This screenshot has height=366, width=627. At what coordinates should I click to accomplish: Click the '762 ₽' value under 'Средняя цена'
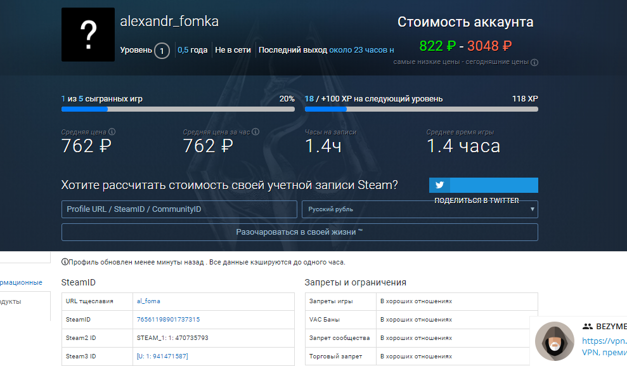[x=86, y=146]
